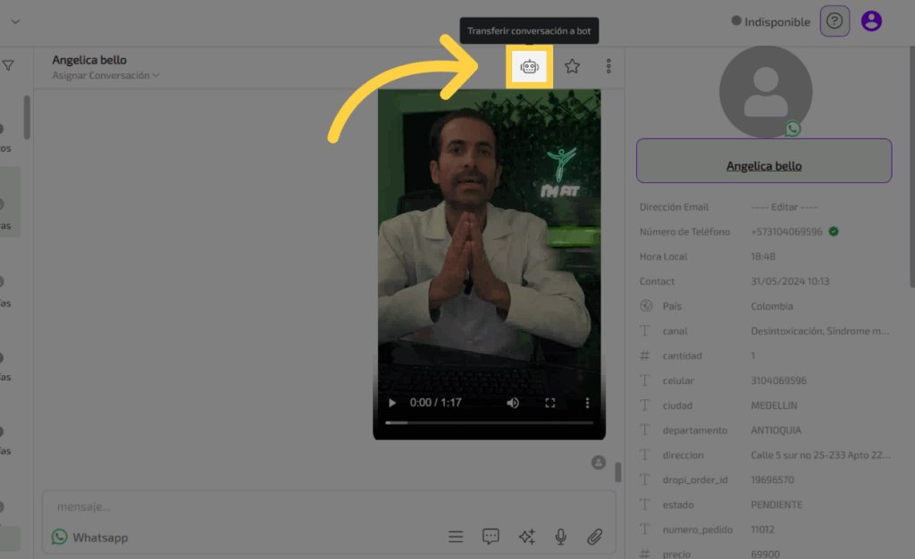Record a voice note with the microphone icon

click(560, 536)
